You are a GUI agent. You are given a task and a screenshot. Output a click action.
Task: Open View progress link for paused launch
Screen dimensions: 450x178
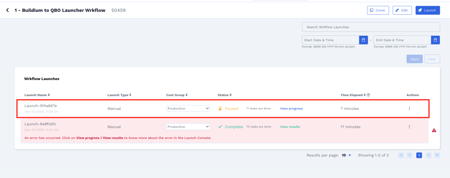pos(291,109)
